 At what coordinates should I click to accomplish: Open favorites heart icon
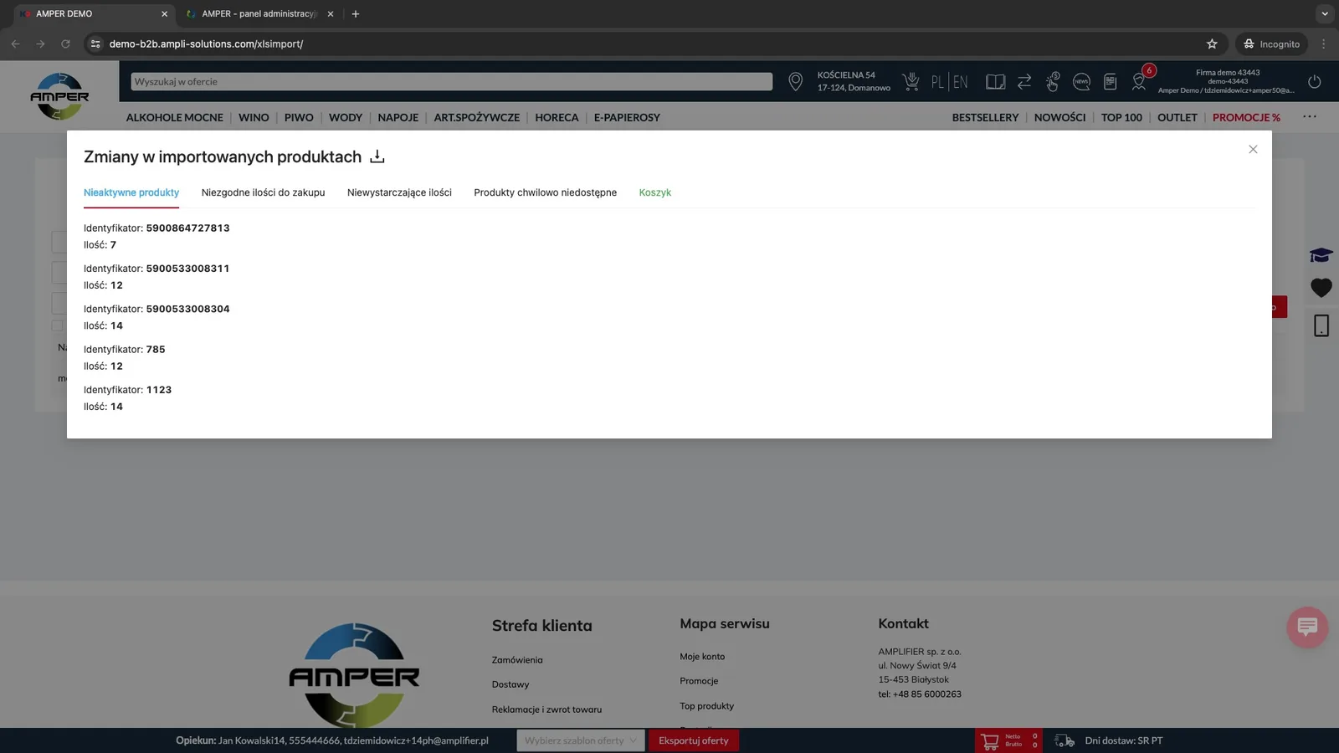(1321, 288)
